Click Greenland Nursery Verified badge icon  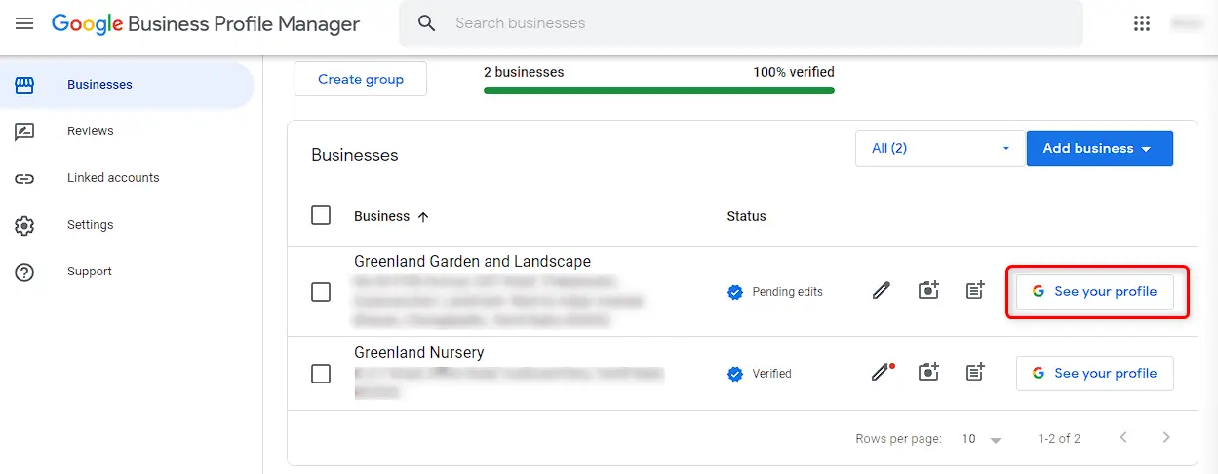[x=735, y=374]
